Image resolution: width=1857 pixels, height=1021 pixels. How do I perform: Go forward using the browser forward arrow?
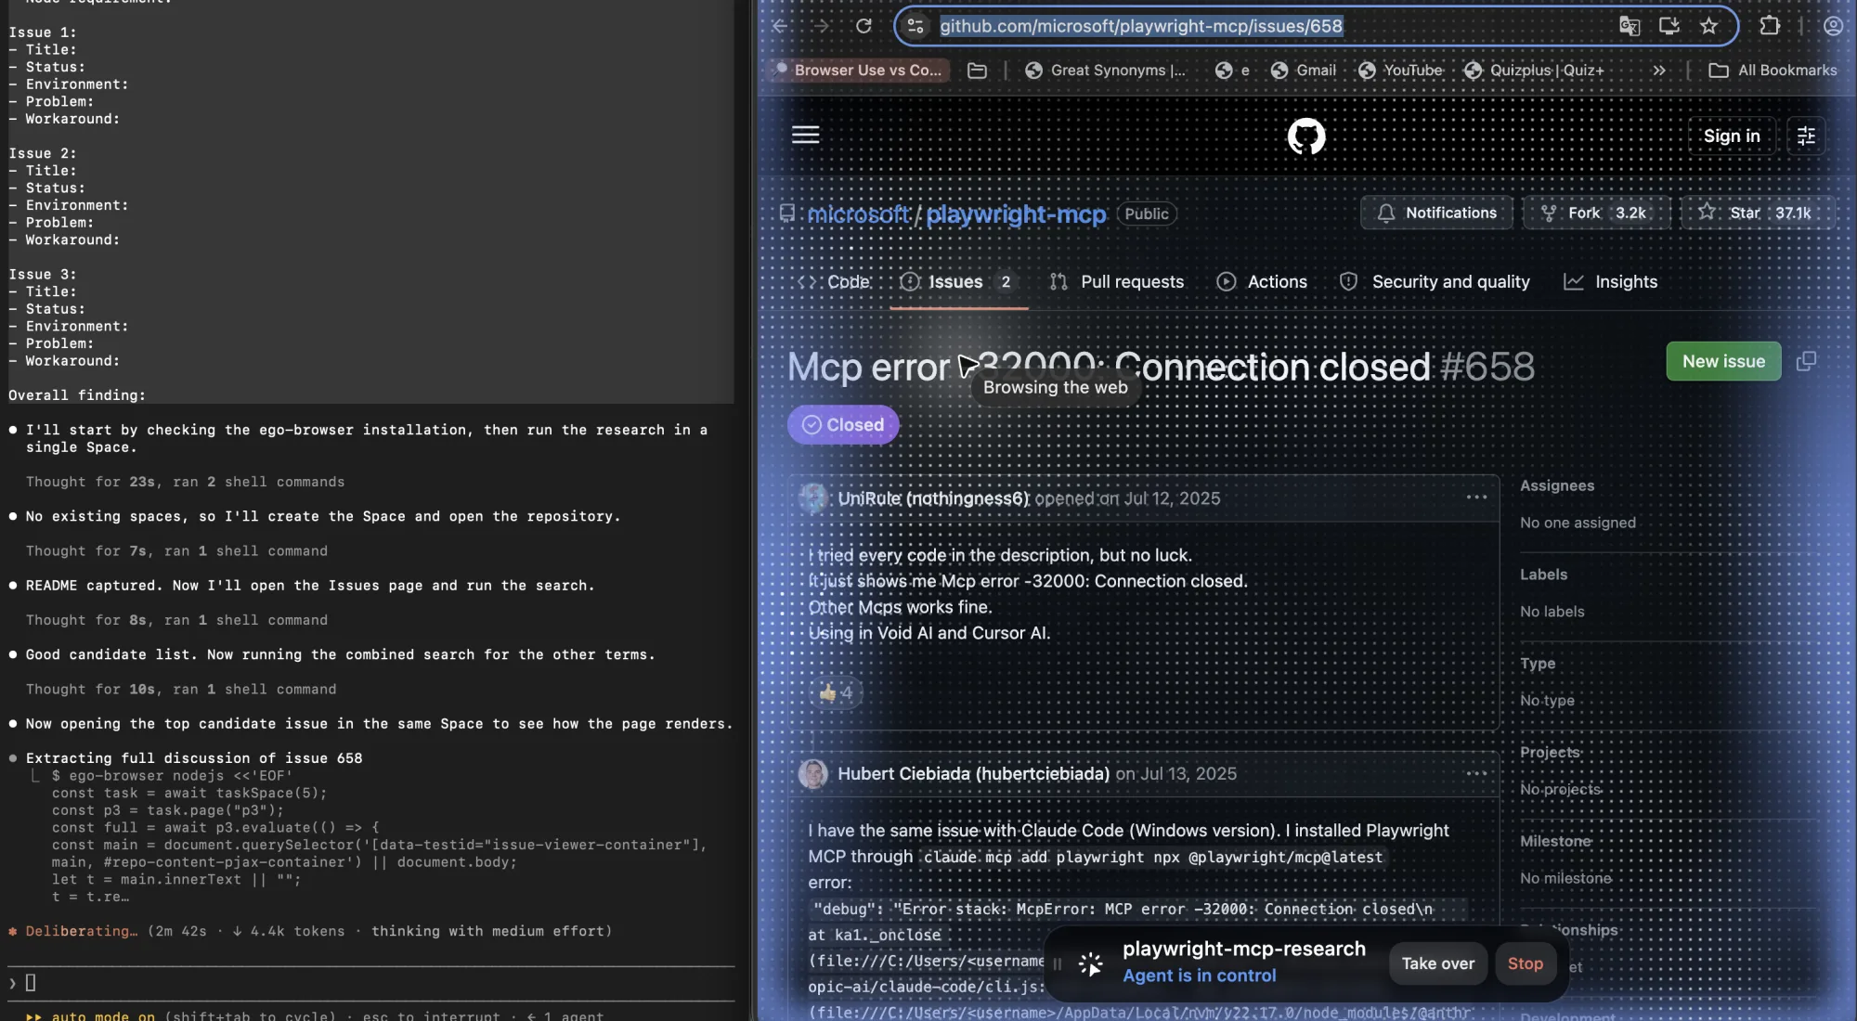point(821,26)
